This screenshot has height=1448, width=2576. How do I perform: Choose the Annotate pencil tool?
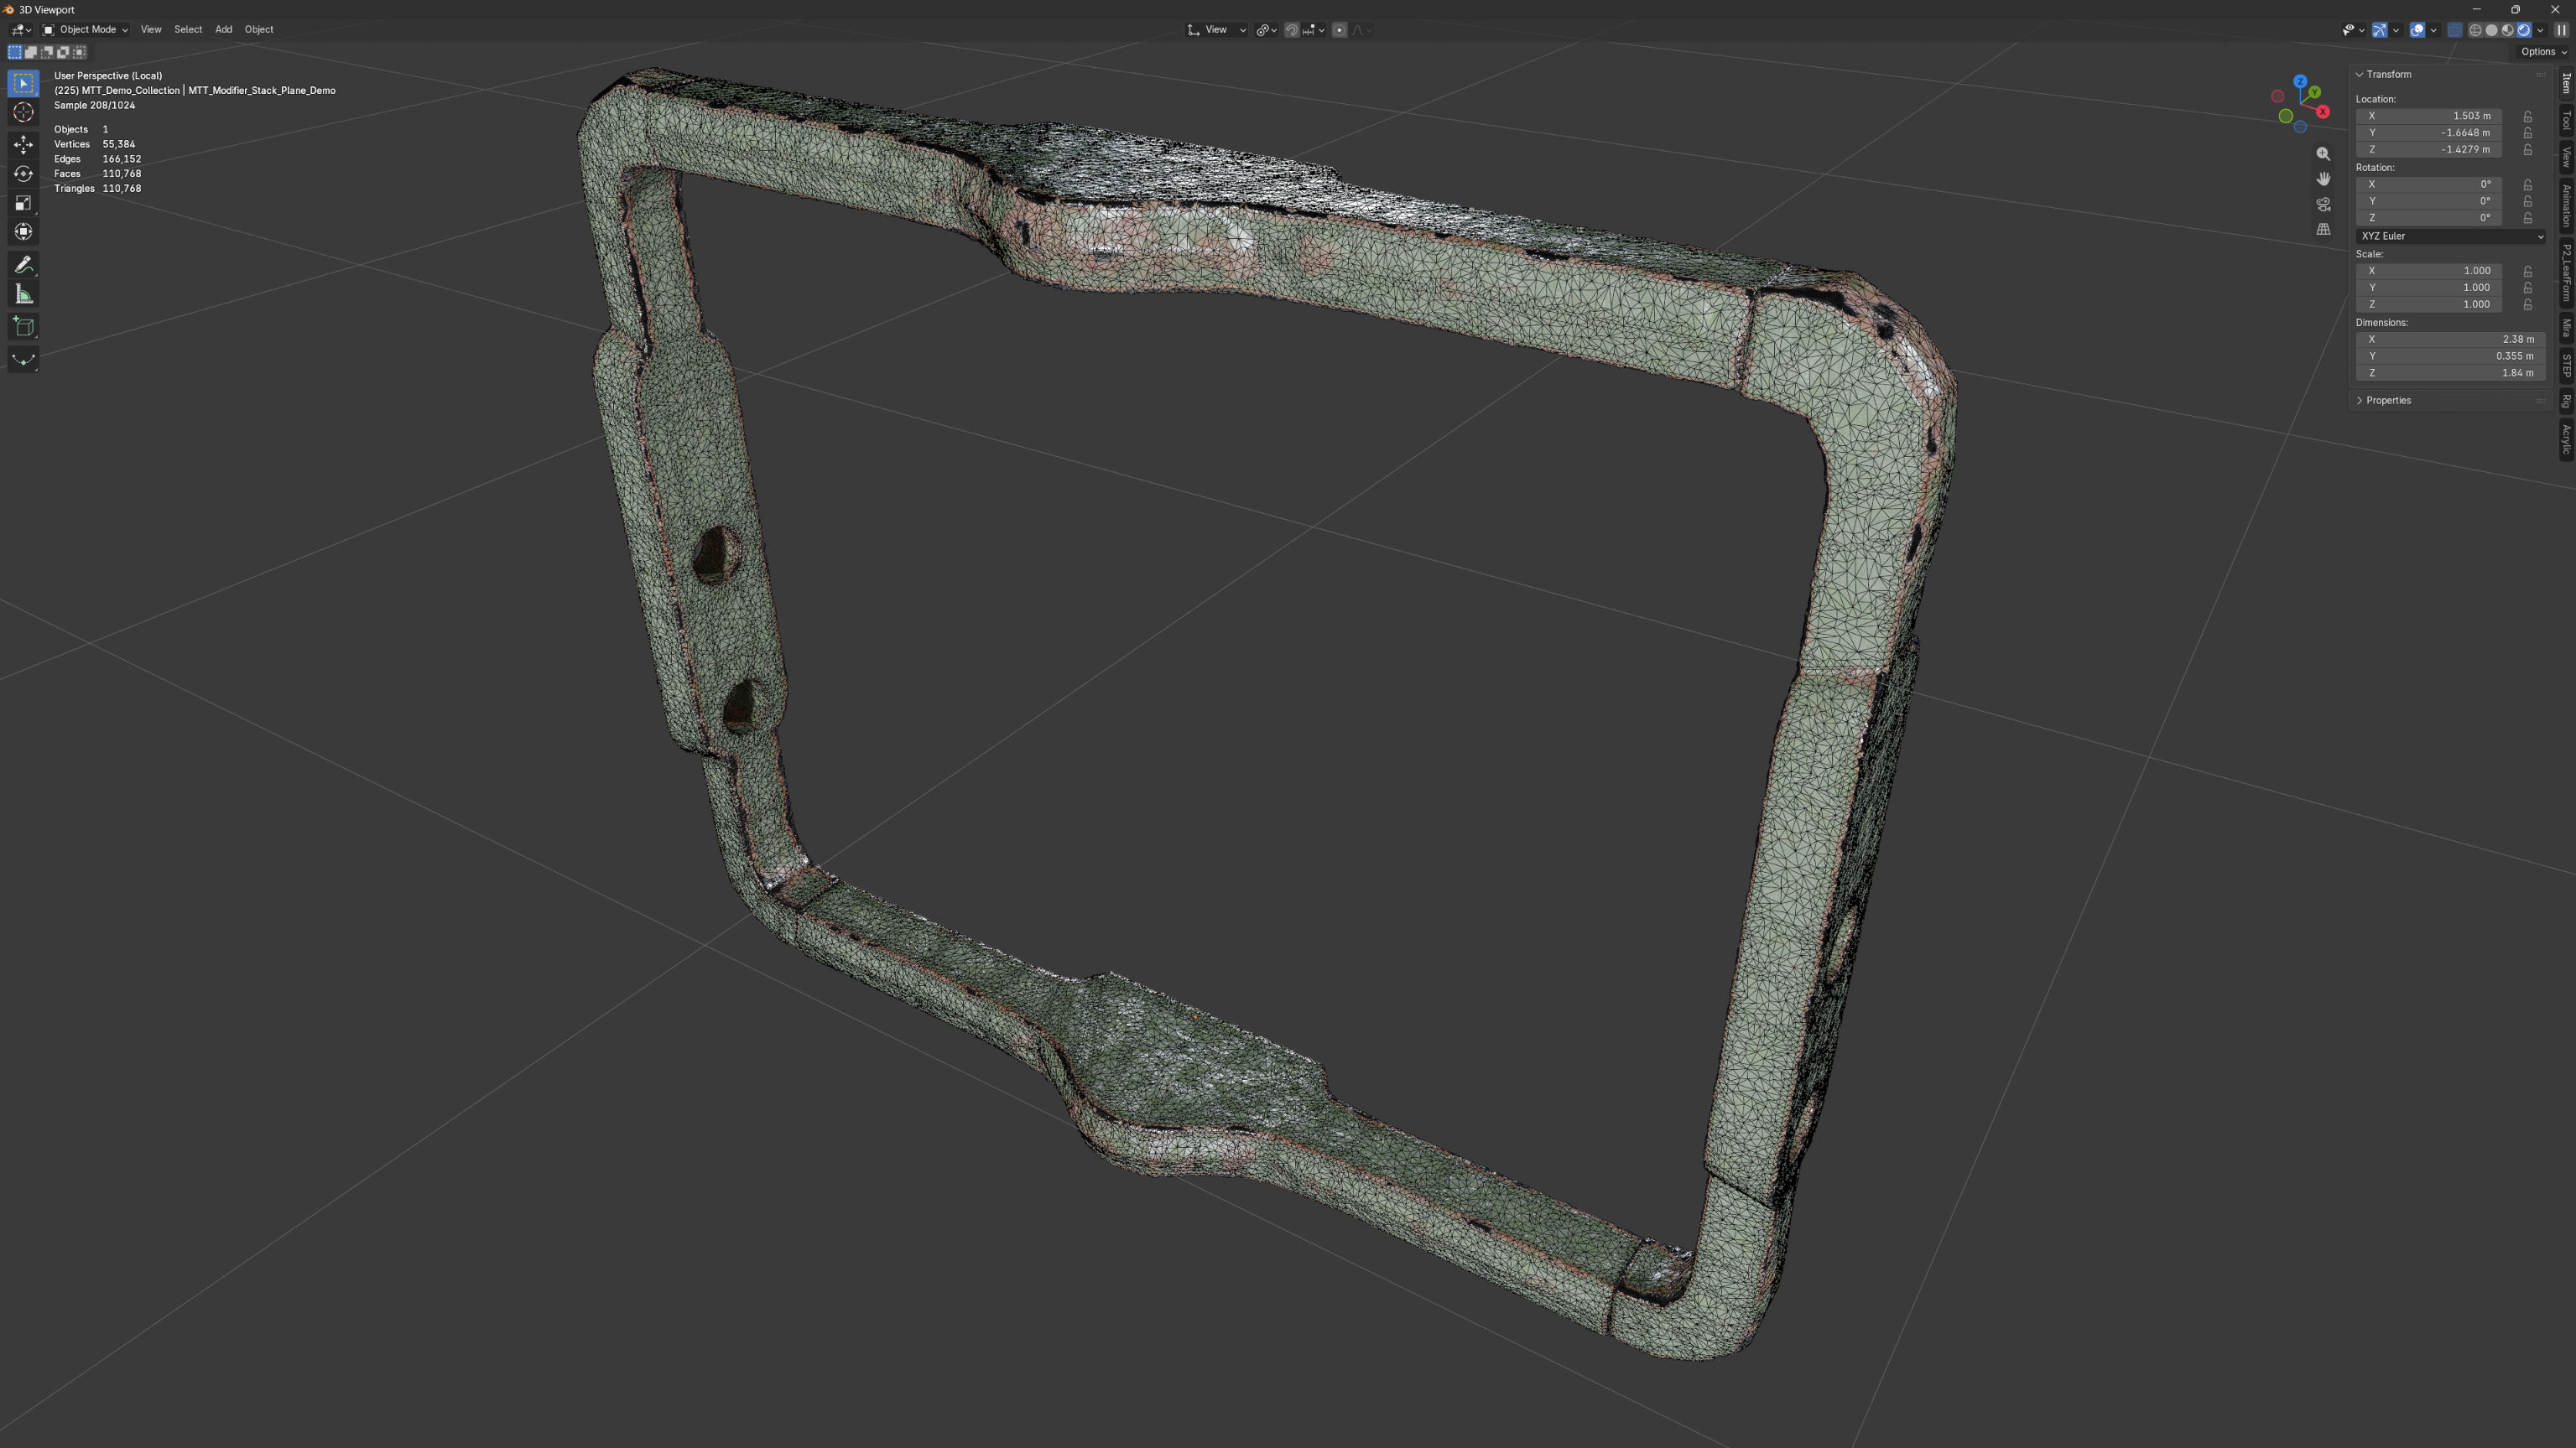click(x=24, y=265)
